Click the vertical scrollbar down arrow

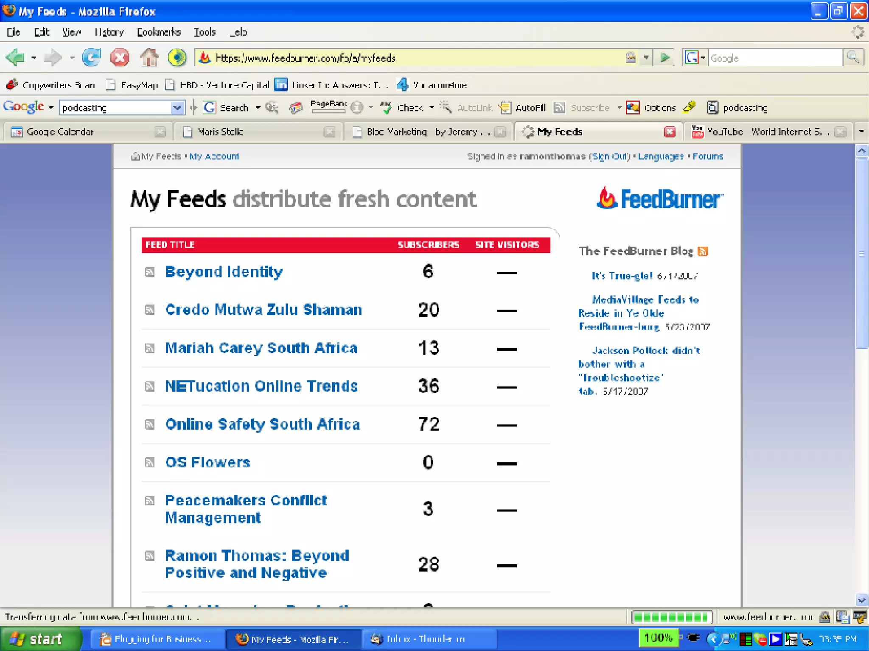click(861, 600)
